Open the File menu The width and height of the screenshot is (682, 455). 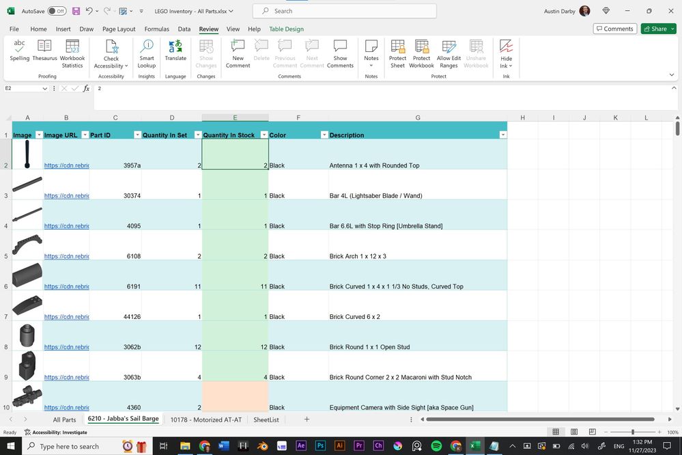click(x=14, y=29)
